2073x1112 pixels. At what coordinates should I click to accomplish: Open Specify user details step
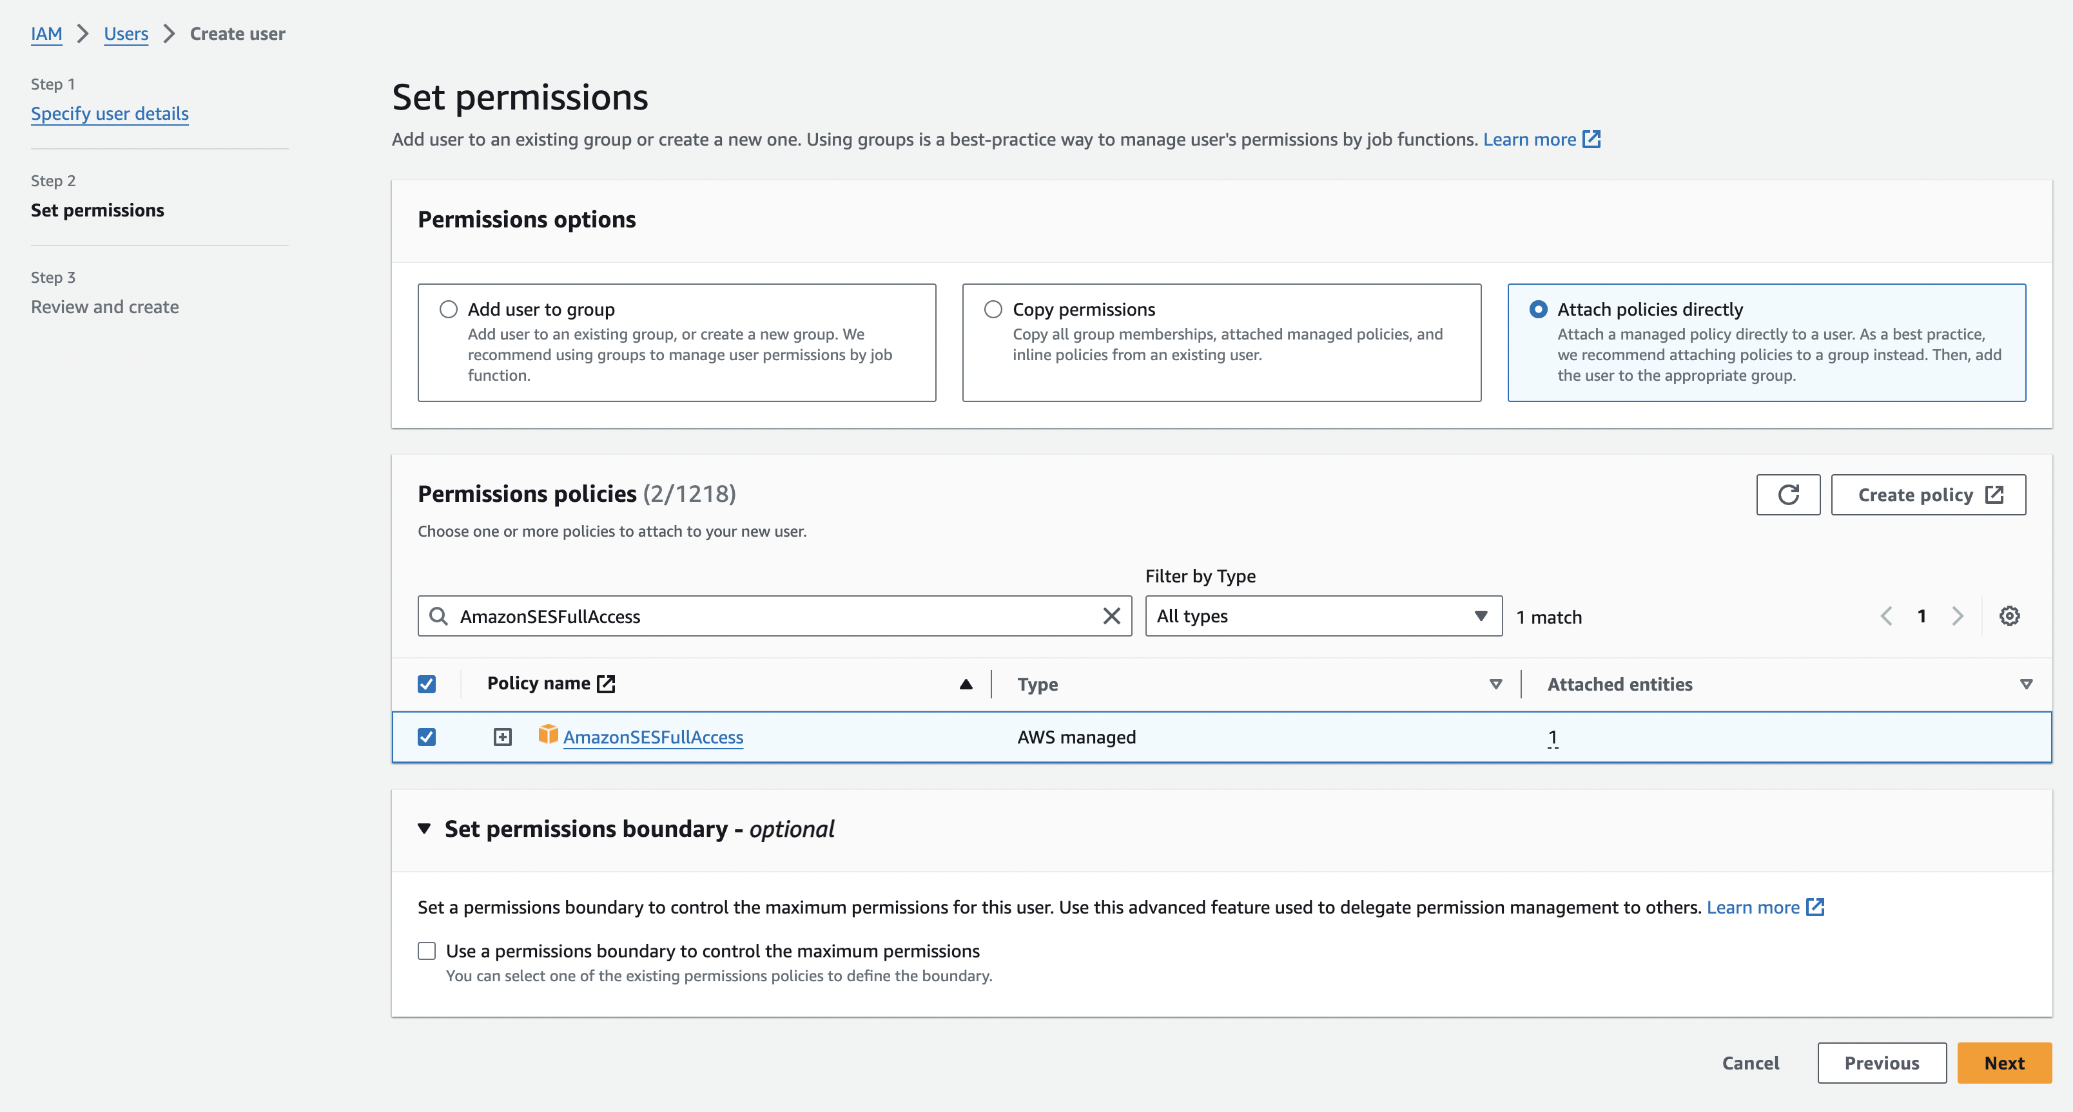click(110, 113)
